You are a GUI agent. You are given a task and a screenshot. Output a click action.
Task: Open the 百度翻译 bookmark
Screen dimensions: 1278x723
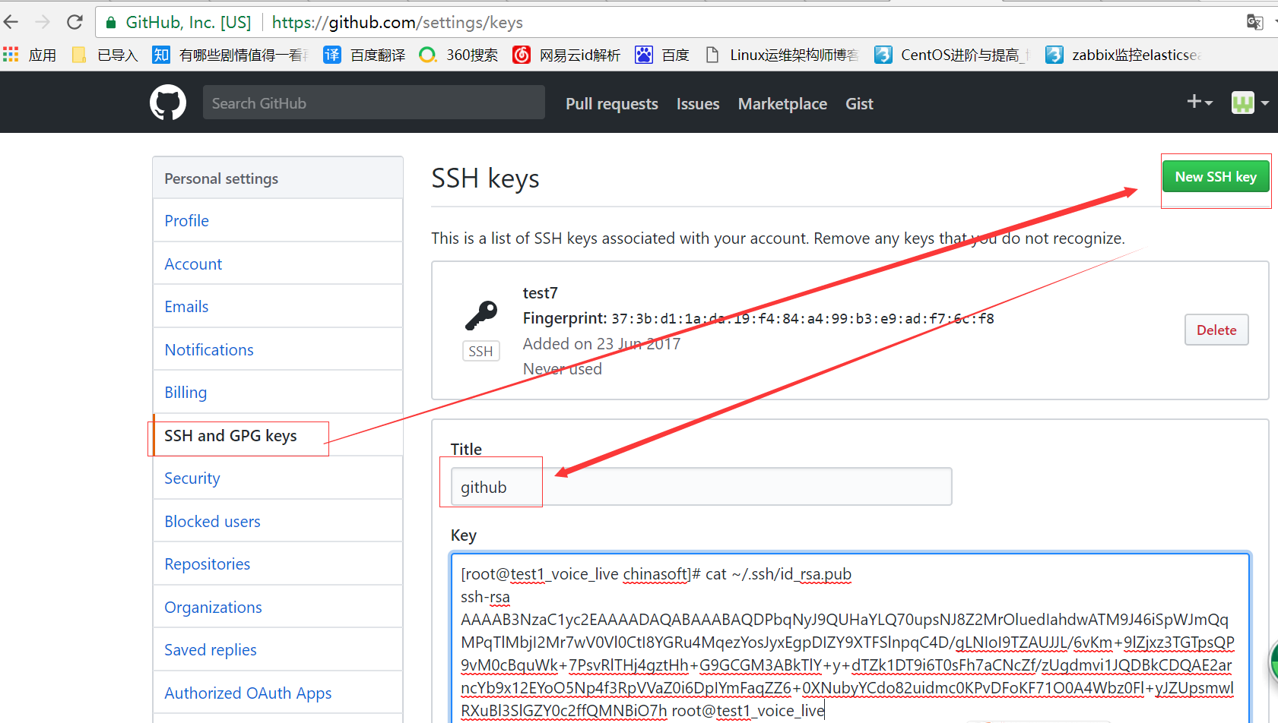(364, 55)
